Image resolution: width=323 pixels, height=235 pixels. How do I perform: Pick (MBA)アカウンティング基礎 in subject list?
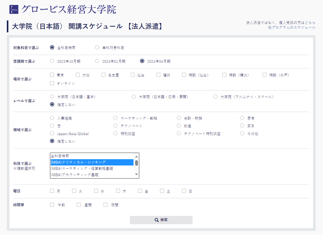click(x=92, y=175)
